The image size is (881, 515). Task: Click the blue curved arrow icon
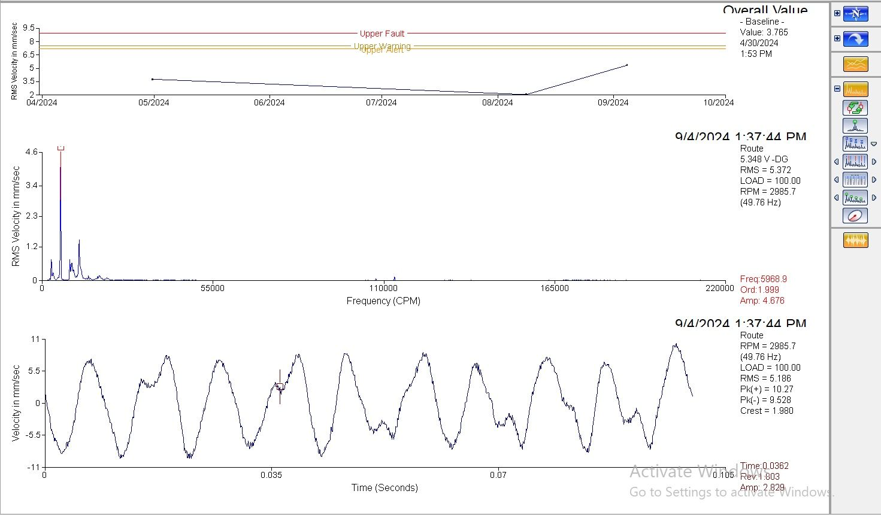(855, 39)
